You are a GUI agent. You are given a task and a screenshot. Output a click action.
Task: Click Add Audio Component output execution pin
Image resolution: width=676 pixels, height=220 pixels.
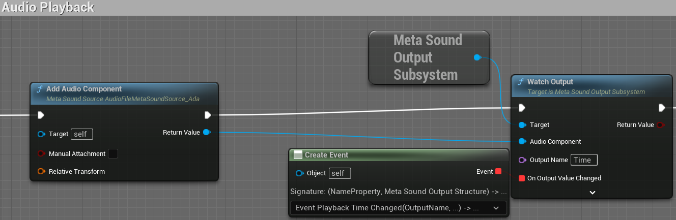208,115
